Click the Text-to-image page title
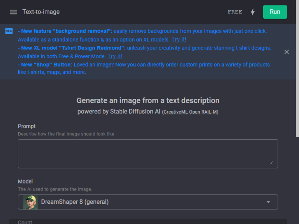Image resolution: width=299 pixels, height=224 pixels. tap(41, 12)
